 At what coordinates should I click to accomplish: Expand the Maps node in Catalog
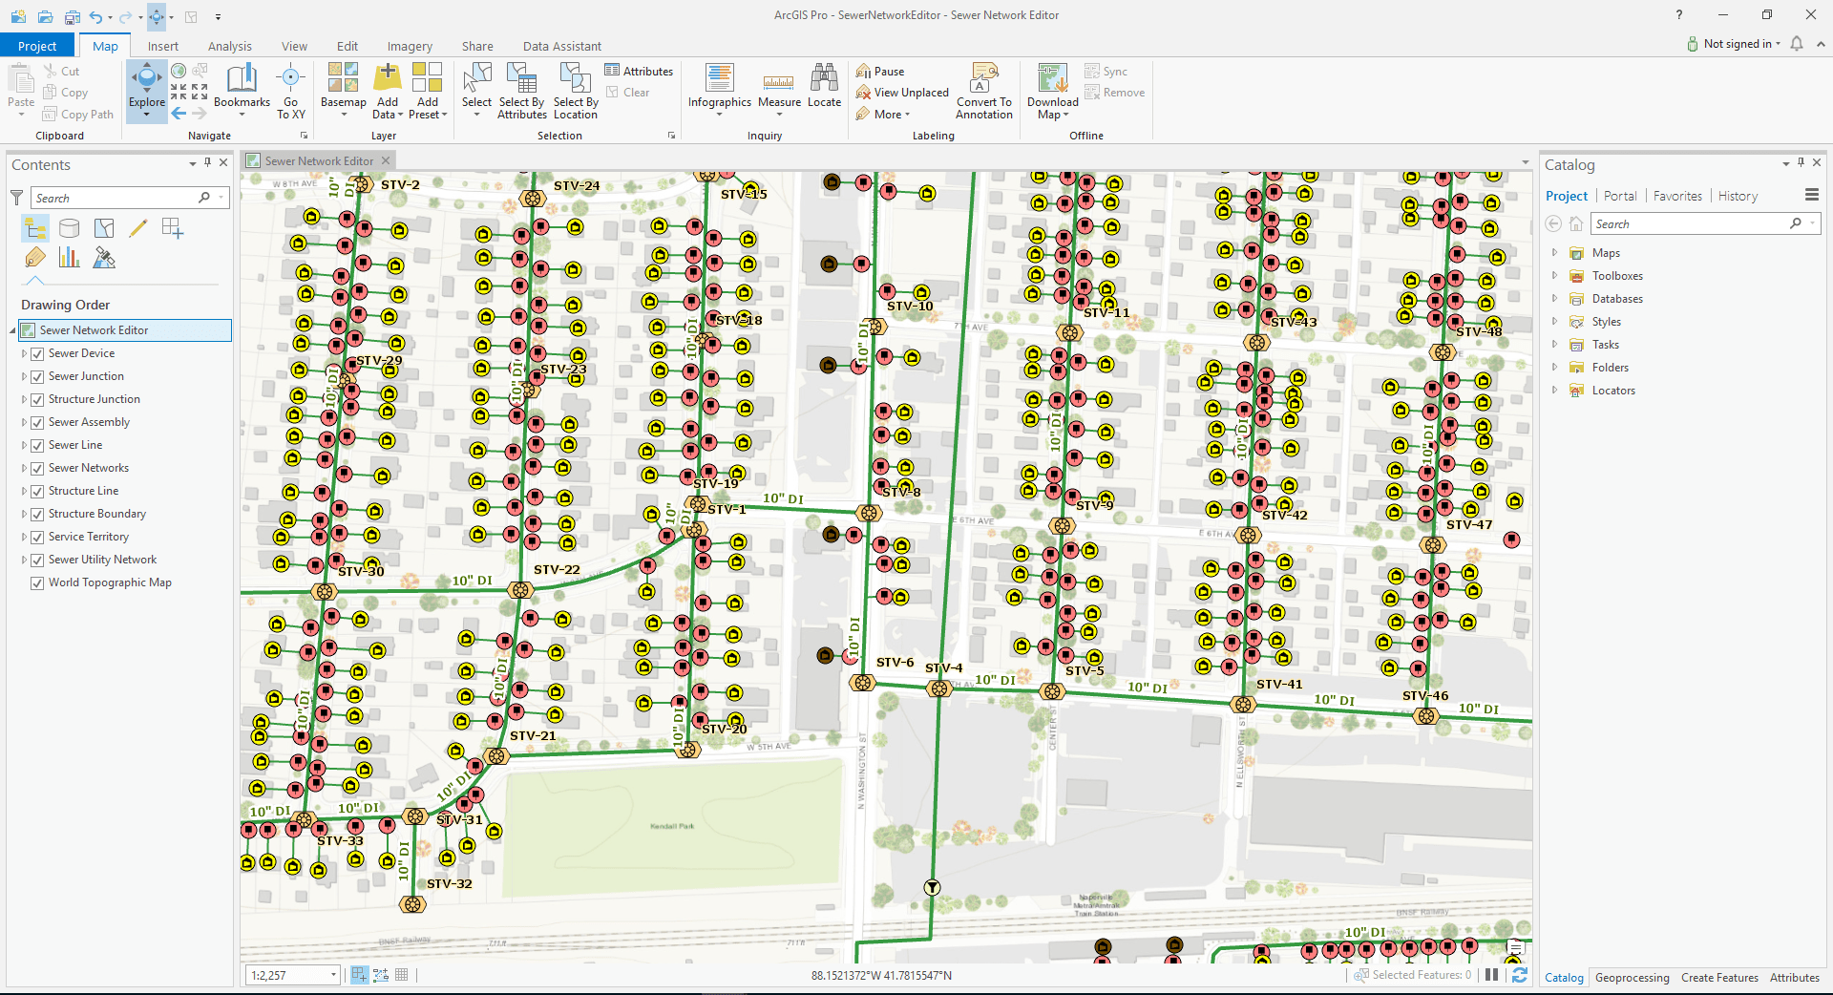coord(1554,253)
